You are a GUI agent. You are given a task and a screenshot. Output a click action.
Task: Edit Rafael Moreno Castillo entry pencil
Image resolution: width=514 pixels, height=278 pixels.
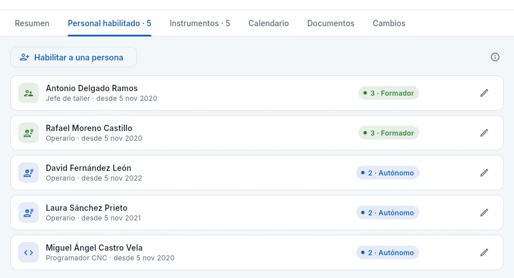point(484,133)
